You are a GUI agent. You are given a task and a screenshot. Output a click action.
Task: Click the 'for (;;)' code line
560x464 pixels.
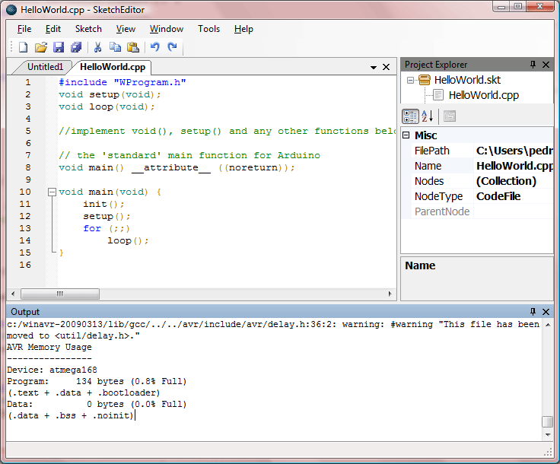pos(107,228)
